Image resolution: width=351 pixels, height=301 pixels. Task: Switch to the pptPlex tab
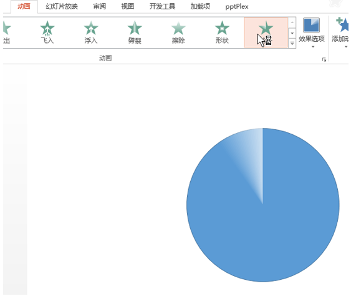(237, 6)
